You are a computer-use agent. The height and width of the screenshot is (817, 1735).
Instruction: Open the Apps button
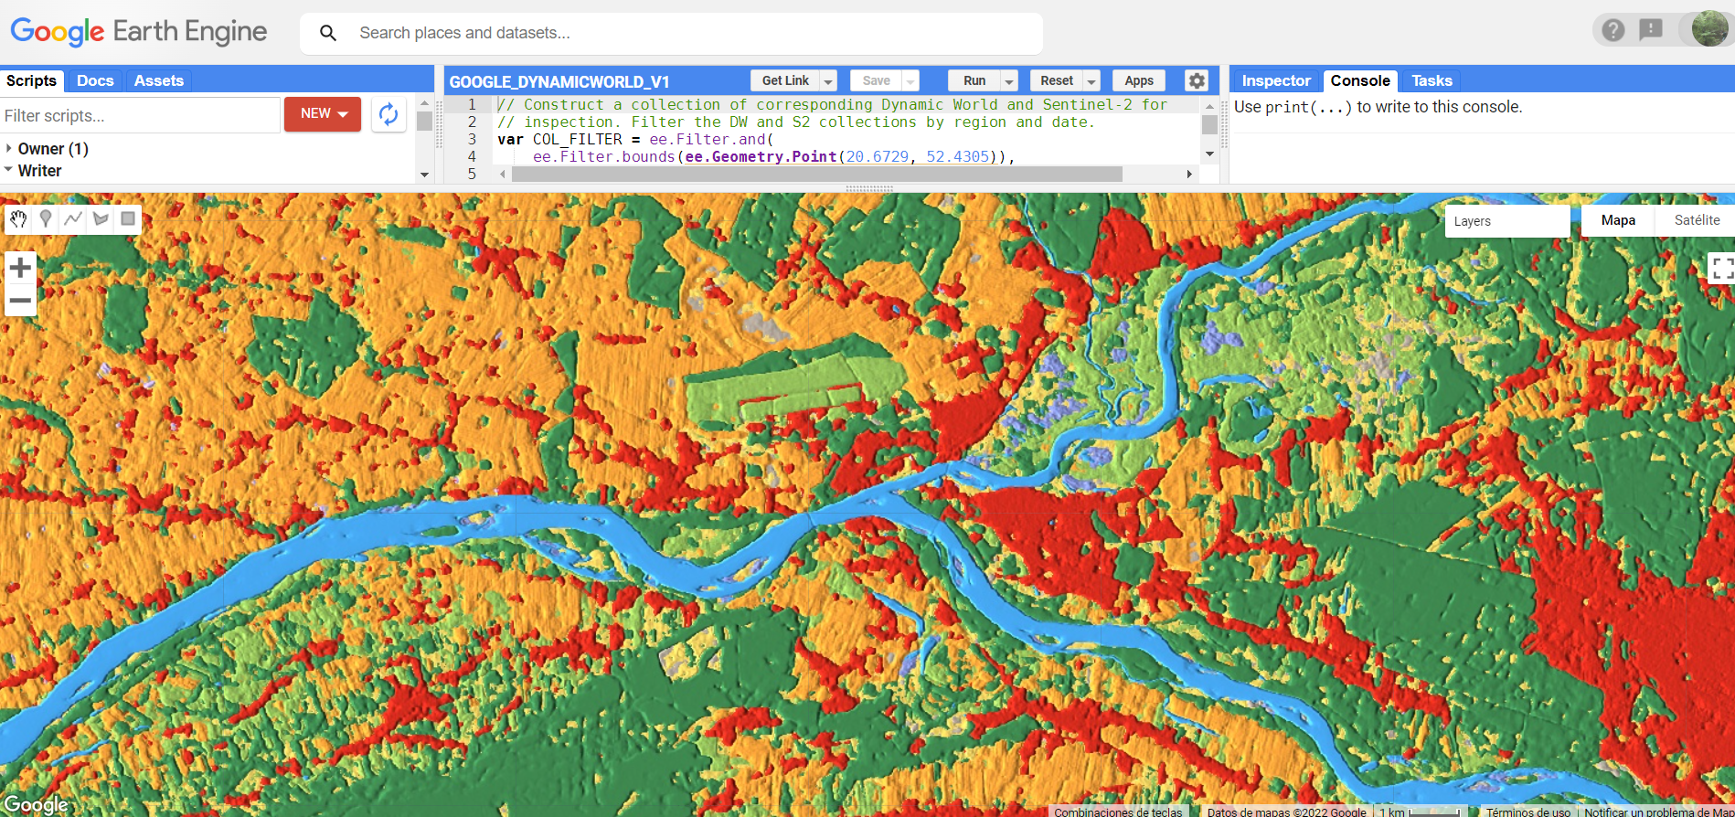pyautogui.click(x=1139, y=80)
